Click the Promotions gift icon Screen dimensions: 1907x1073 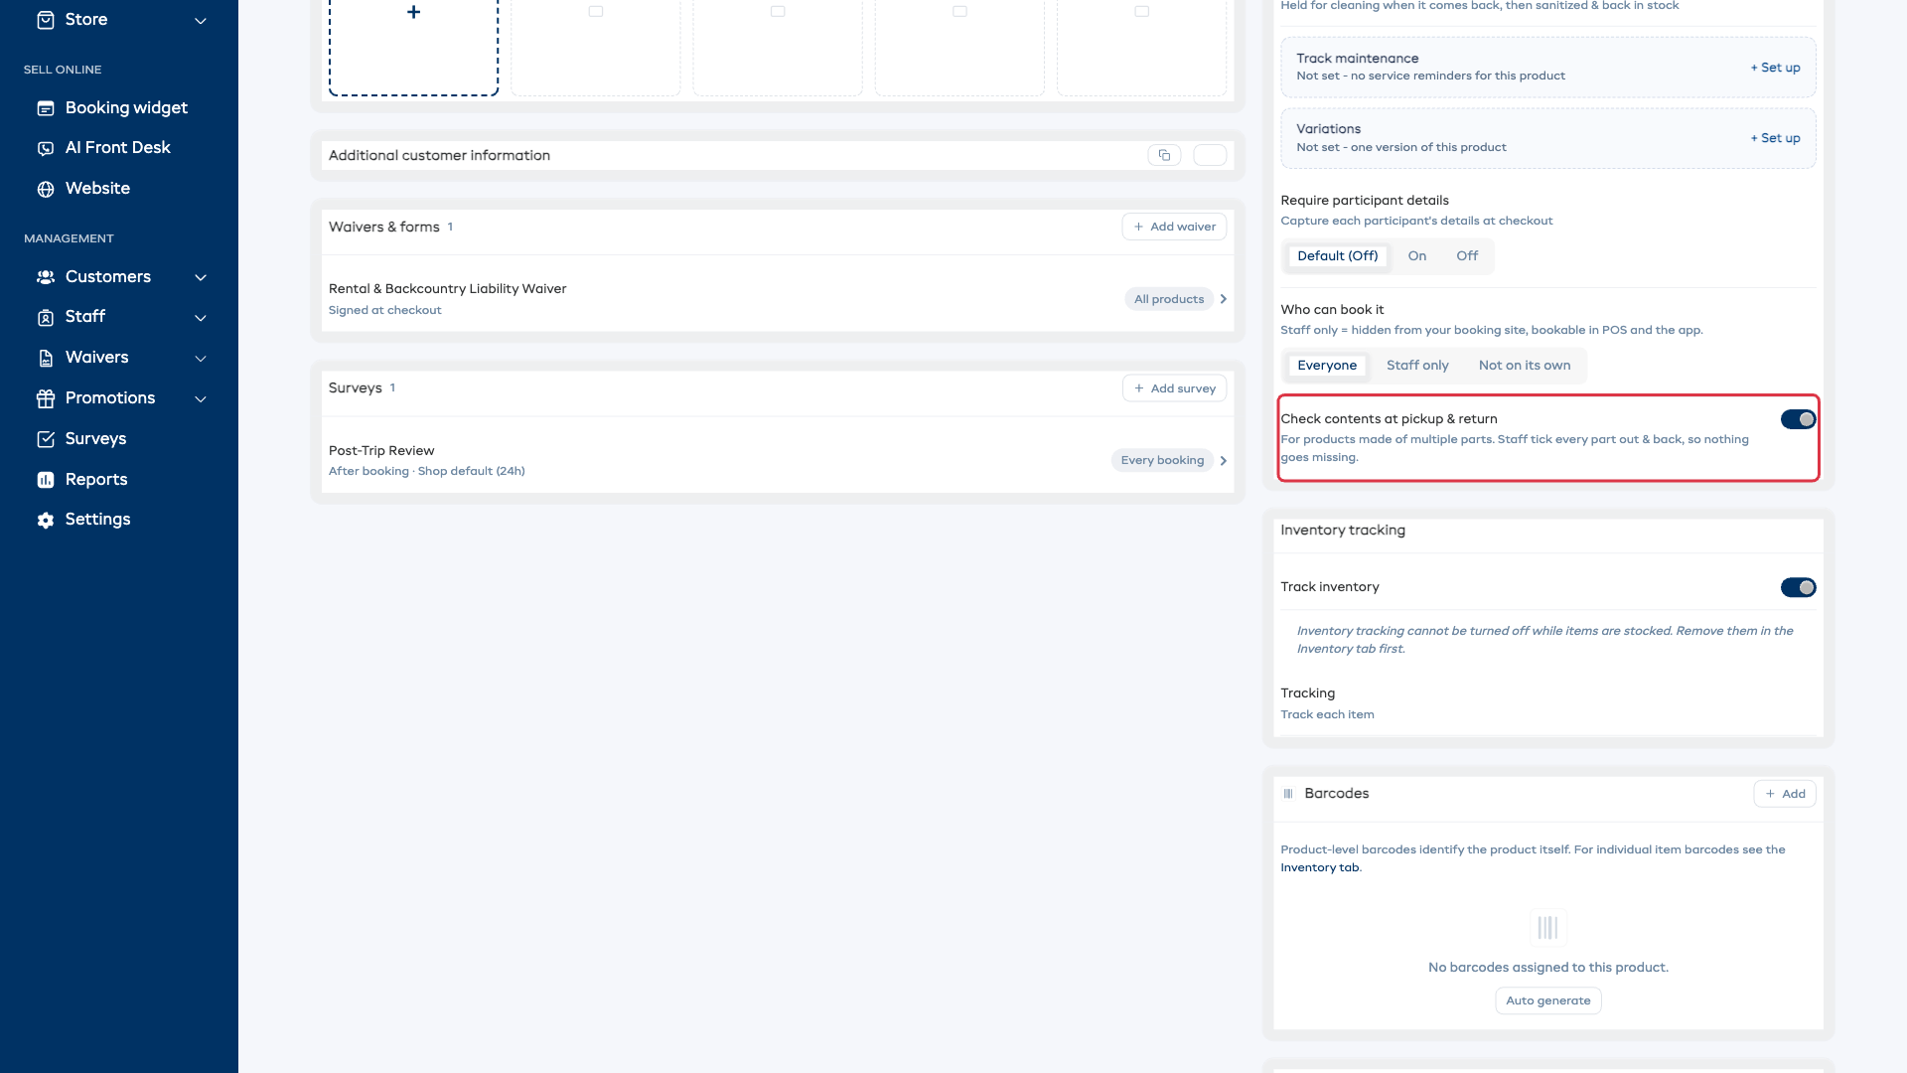46,398
